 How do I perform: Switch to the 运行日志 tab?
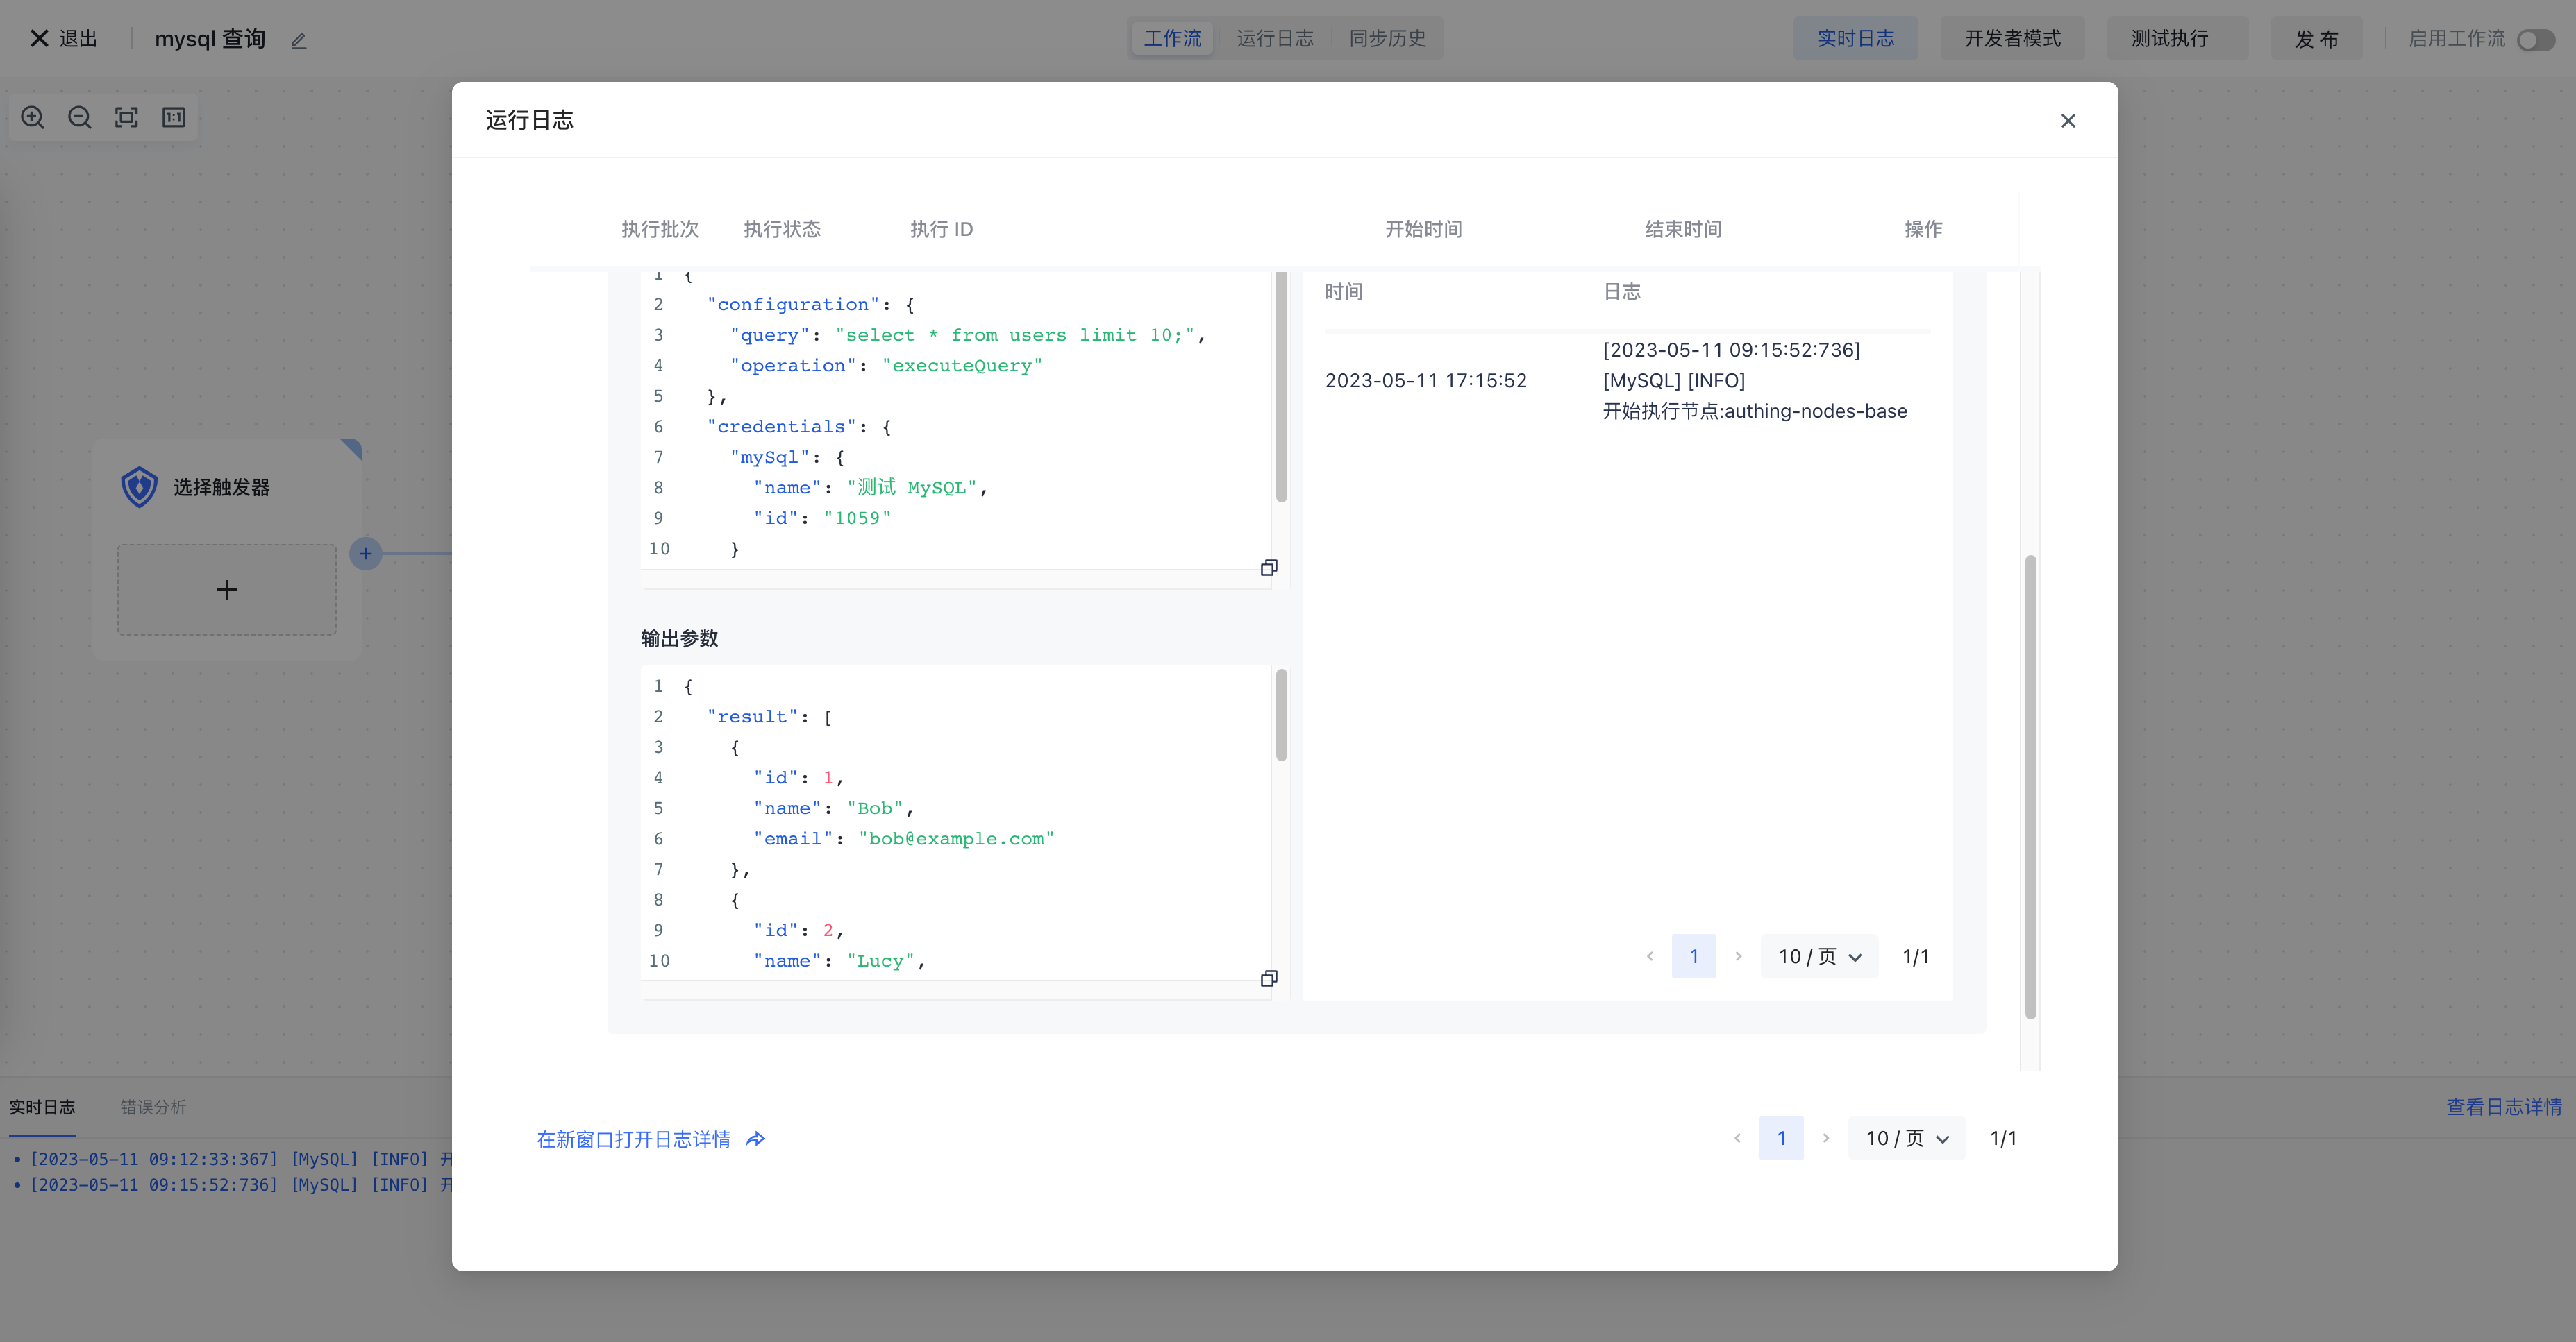click(1274, 39)
